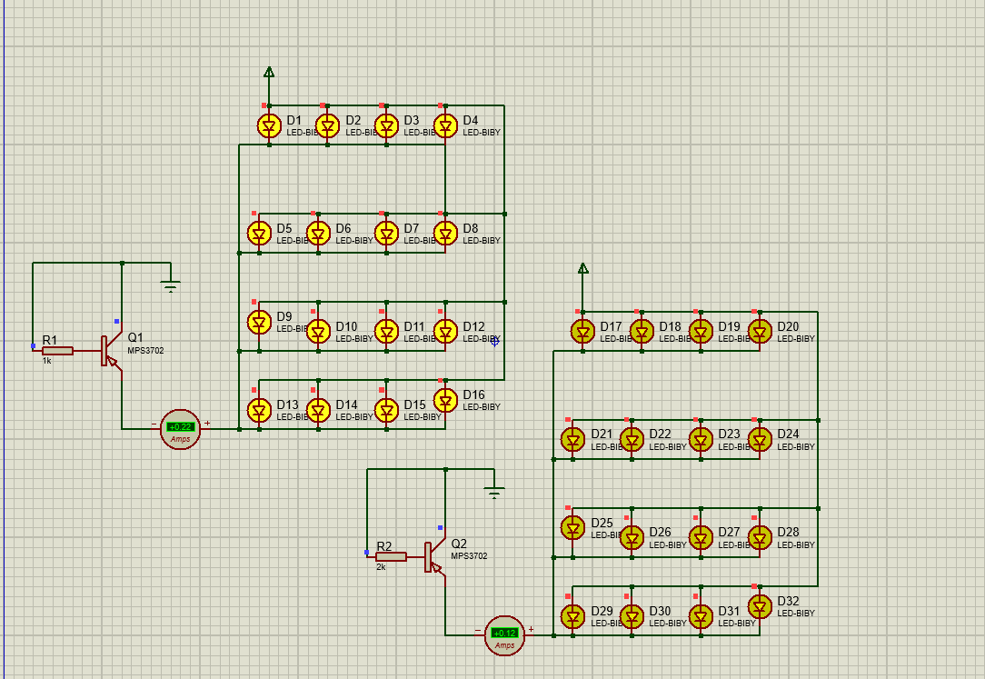Screen dimensions: 985x679
Task: Click "LED-BIBY" text beside D20
Action: click(x=796, y=338)
